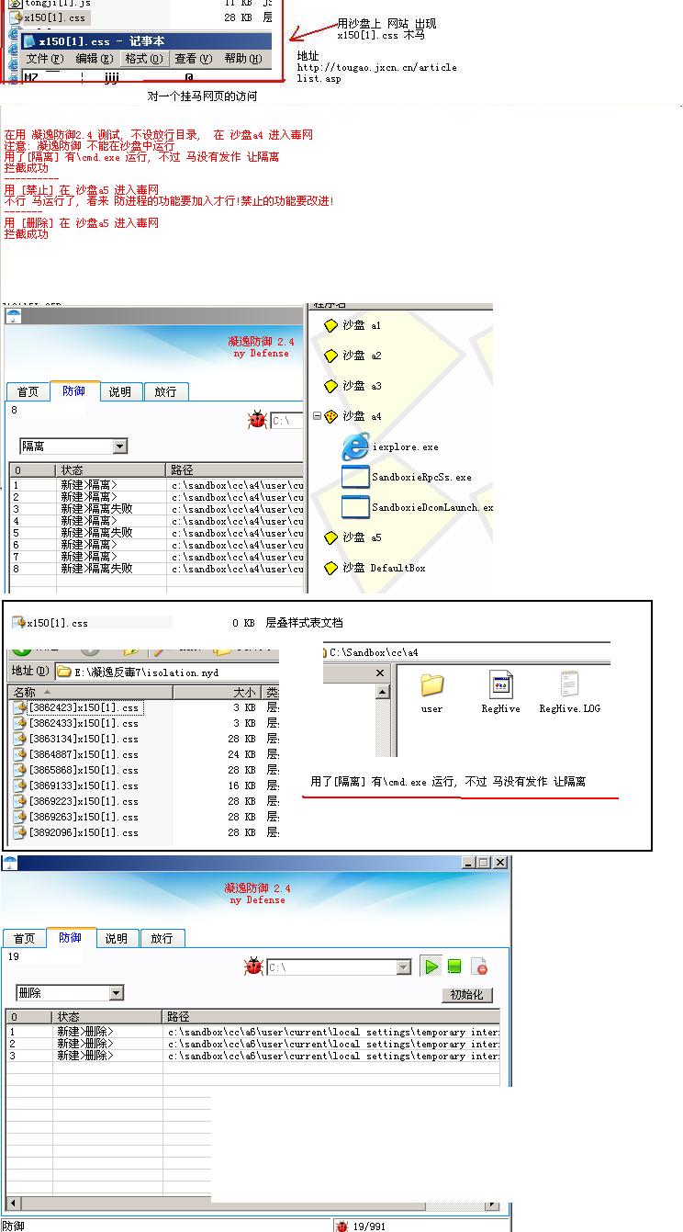Screen dimensions: 683x1232
Task: Click the yellow sandbox icon for 沙盘 a5
Action: (331, 537)
